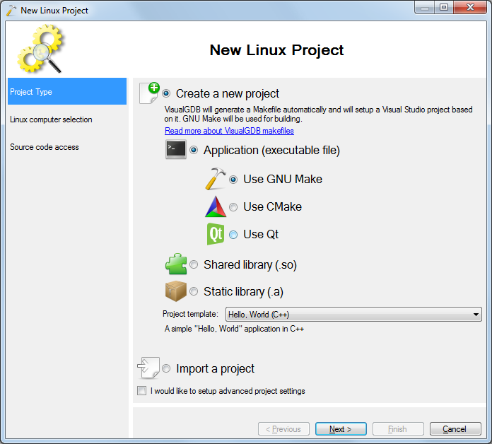The width and height of the screenshot is (492, 444).
Task: Enable advanced project settings checkbox
Action: pyautogui.click(x=142, y=391)
